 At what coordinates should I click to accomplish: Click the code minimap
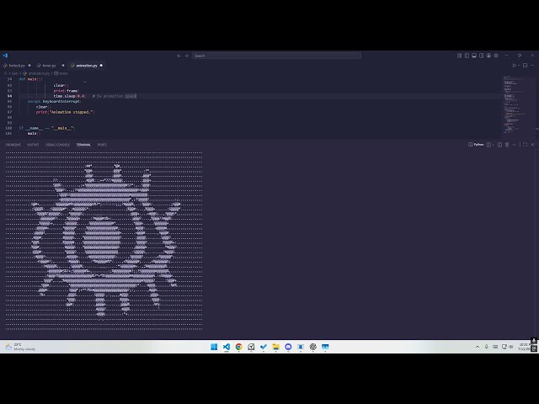coord(518,104)
